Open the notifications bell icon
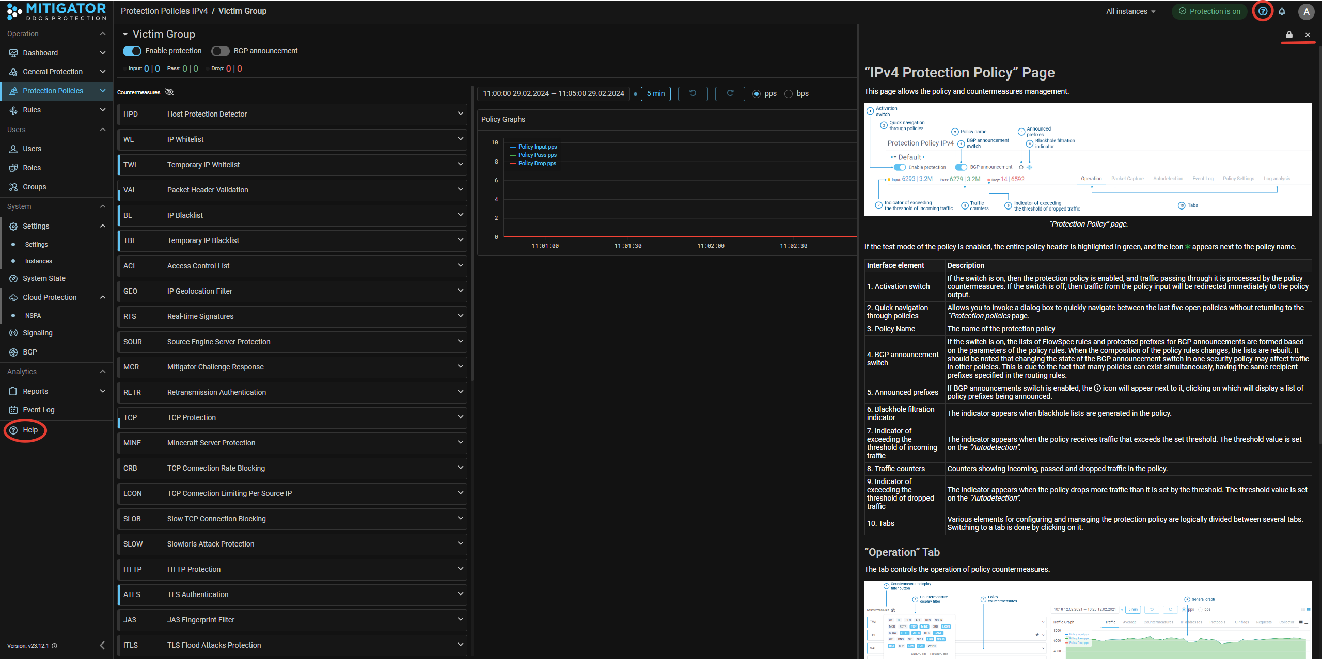The image size is (1322, 659). [1282, 11]
